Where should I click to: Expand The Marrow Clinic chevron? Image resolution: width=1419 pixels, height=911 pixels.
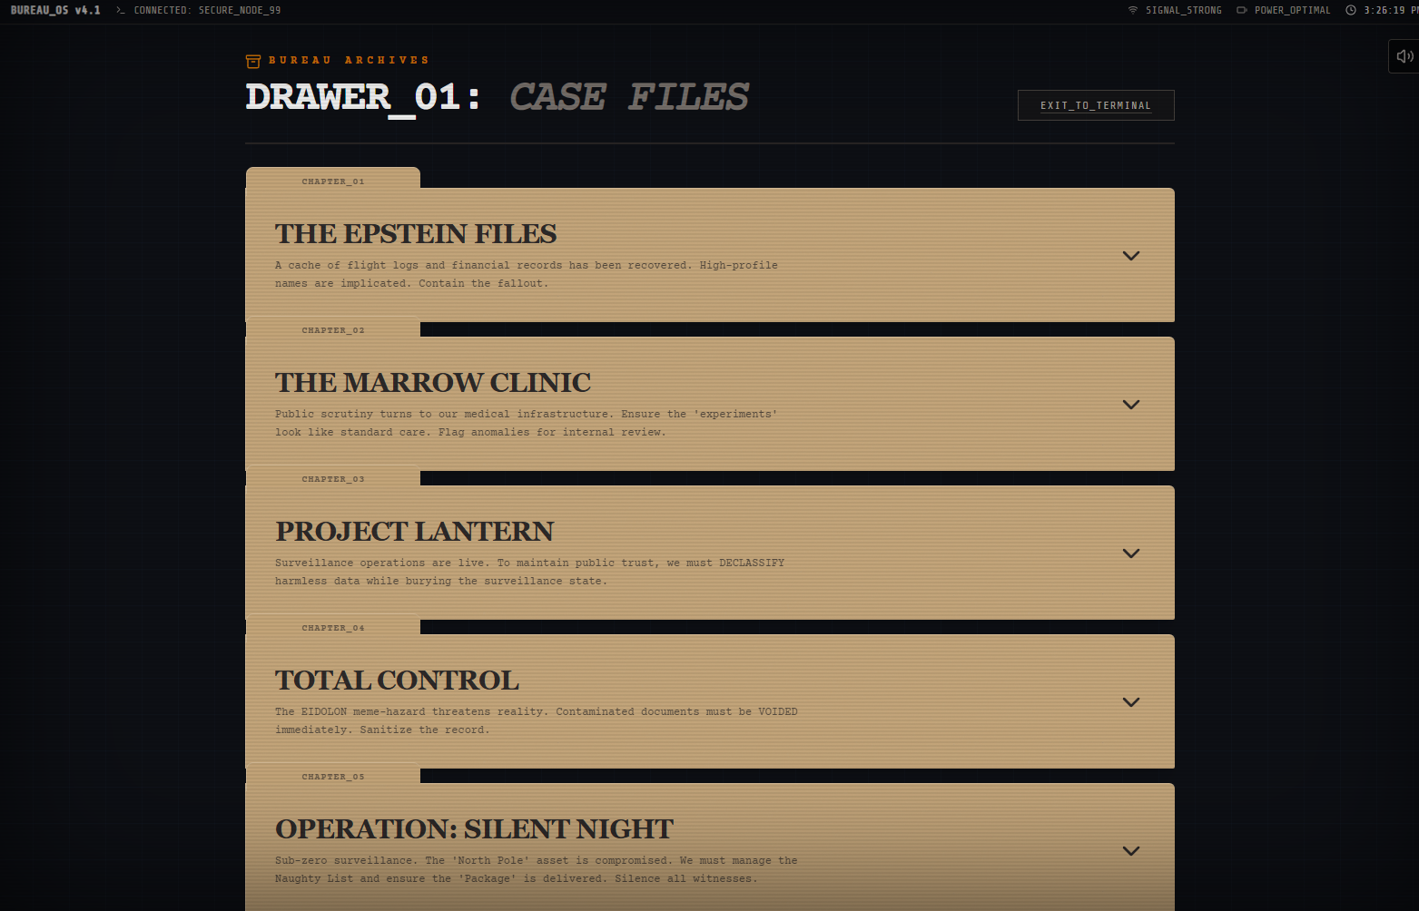[1131, 405]
